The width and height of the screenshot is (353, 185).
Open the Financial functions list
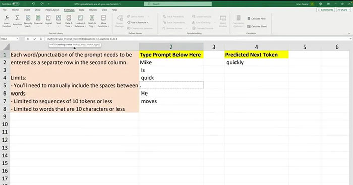coord(38,21)
